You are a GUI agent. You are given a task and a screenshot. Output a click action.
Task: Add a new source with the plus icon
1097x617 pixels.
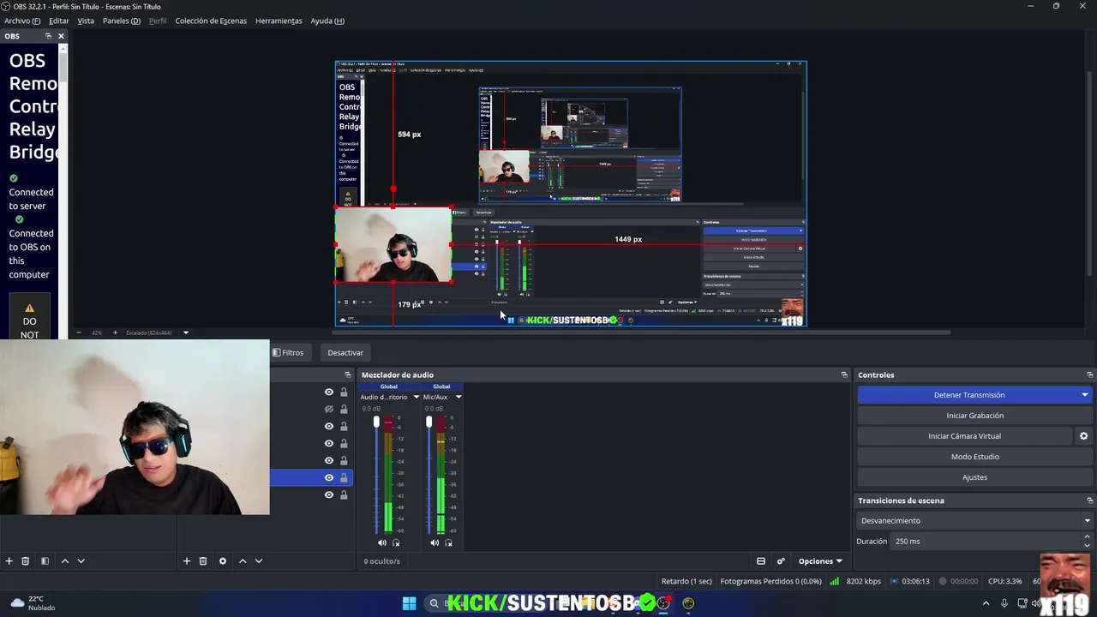[x=186, y=561]
